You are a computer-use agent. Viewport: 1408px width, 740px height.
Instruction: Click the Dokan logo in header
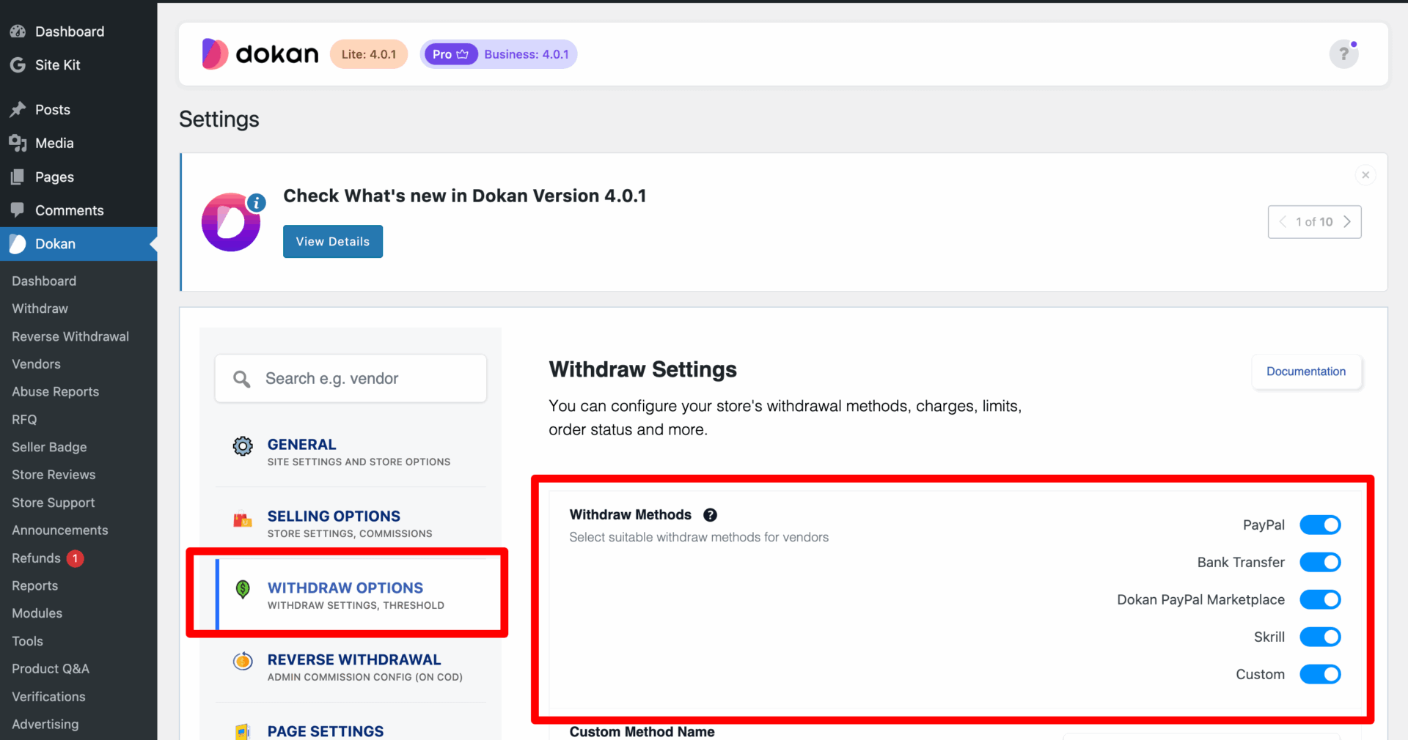[x=260, y=54]
